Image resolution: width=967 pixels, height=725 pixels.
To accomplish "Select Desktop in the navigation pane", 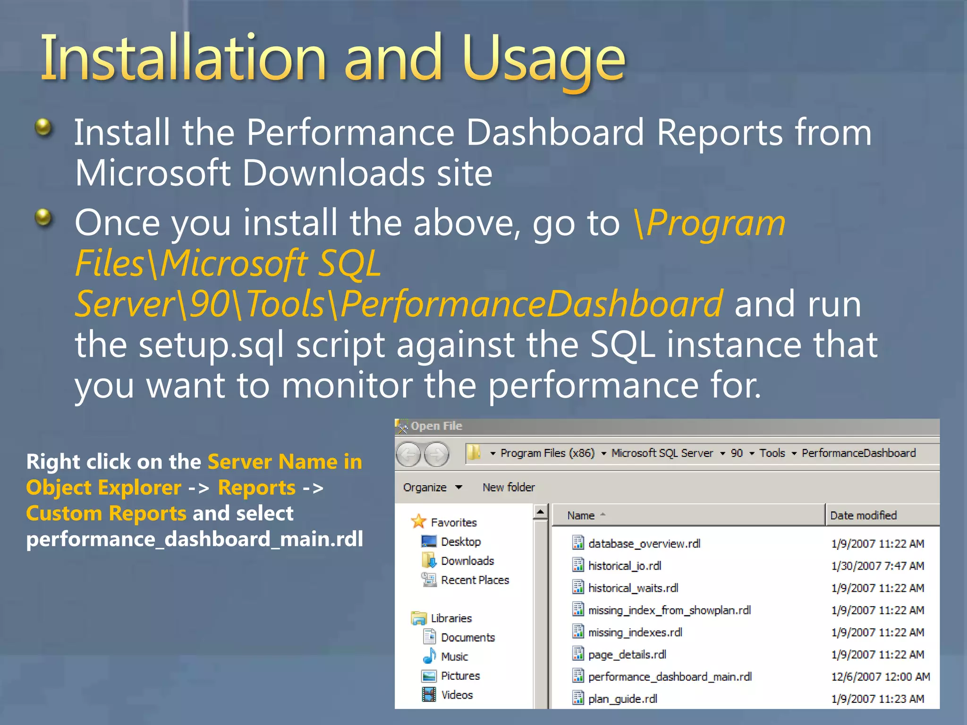I will 460,542.
